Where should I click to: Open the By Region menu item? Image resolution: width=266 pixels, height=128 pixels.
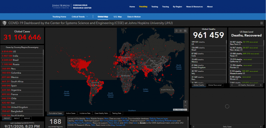coord(177,6)
